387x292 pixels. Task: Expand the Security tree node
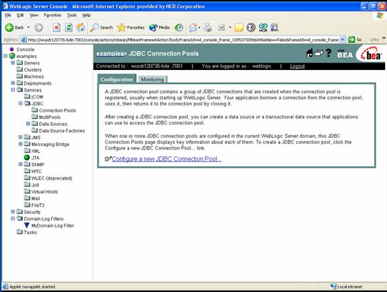13,212
